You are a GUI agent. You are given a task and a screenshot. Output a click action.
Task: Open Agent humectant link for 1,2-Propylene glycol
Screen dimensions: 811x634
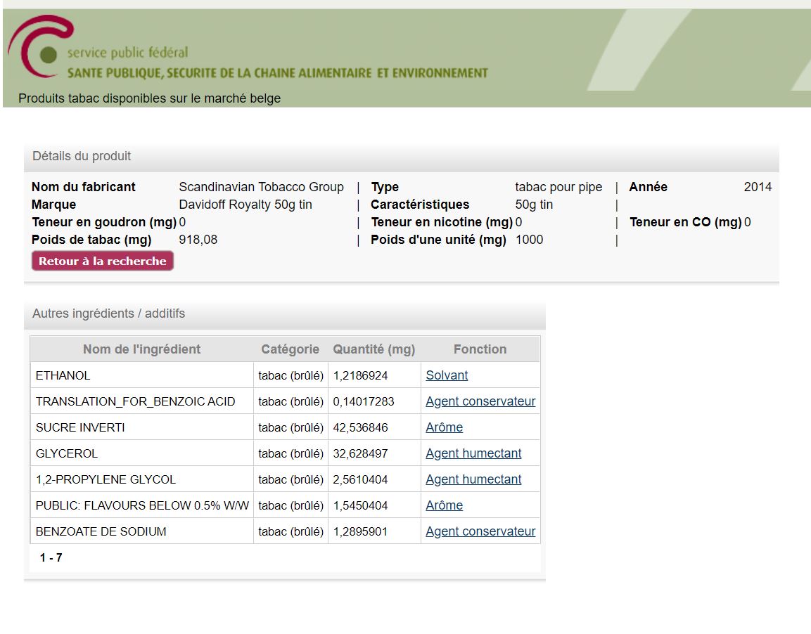click(x=473, y=479)
